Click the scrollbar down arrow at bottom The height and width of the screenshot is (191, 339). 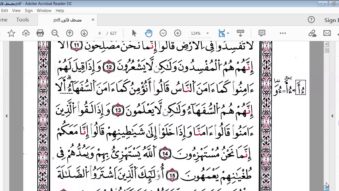326,188
